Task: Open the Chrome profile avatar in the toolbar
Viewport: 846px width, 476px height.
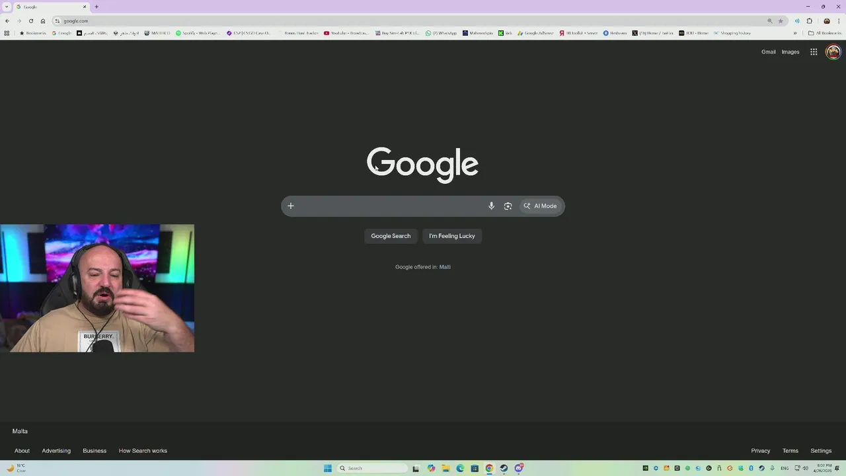Action: coord(826,20)
